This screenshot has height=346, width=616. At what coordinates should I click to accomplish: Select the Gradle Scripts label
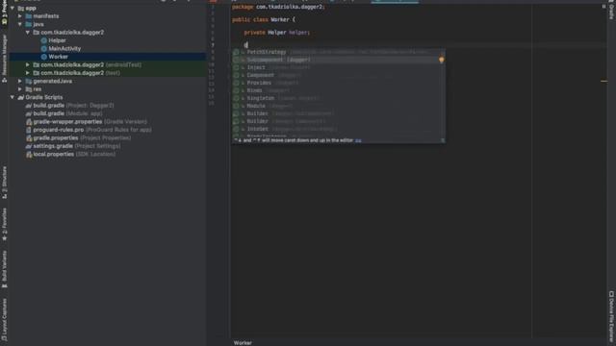tap(44, 97)
